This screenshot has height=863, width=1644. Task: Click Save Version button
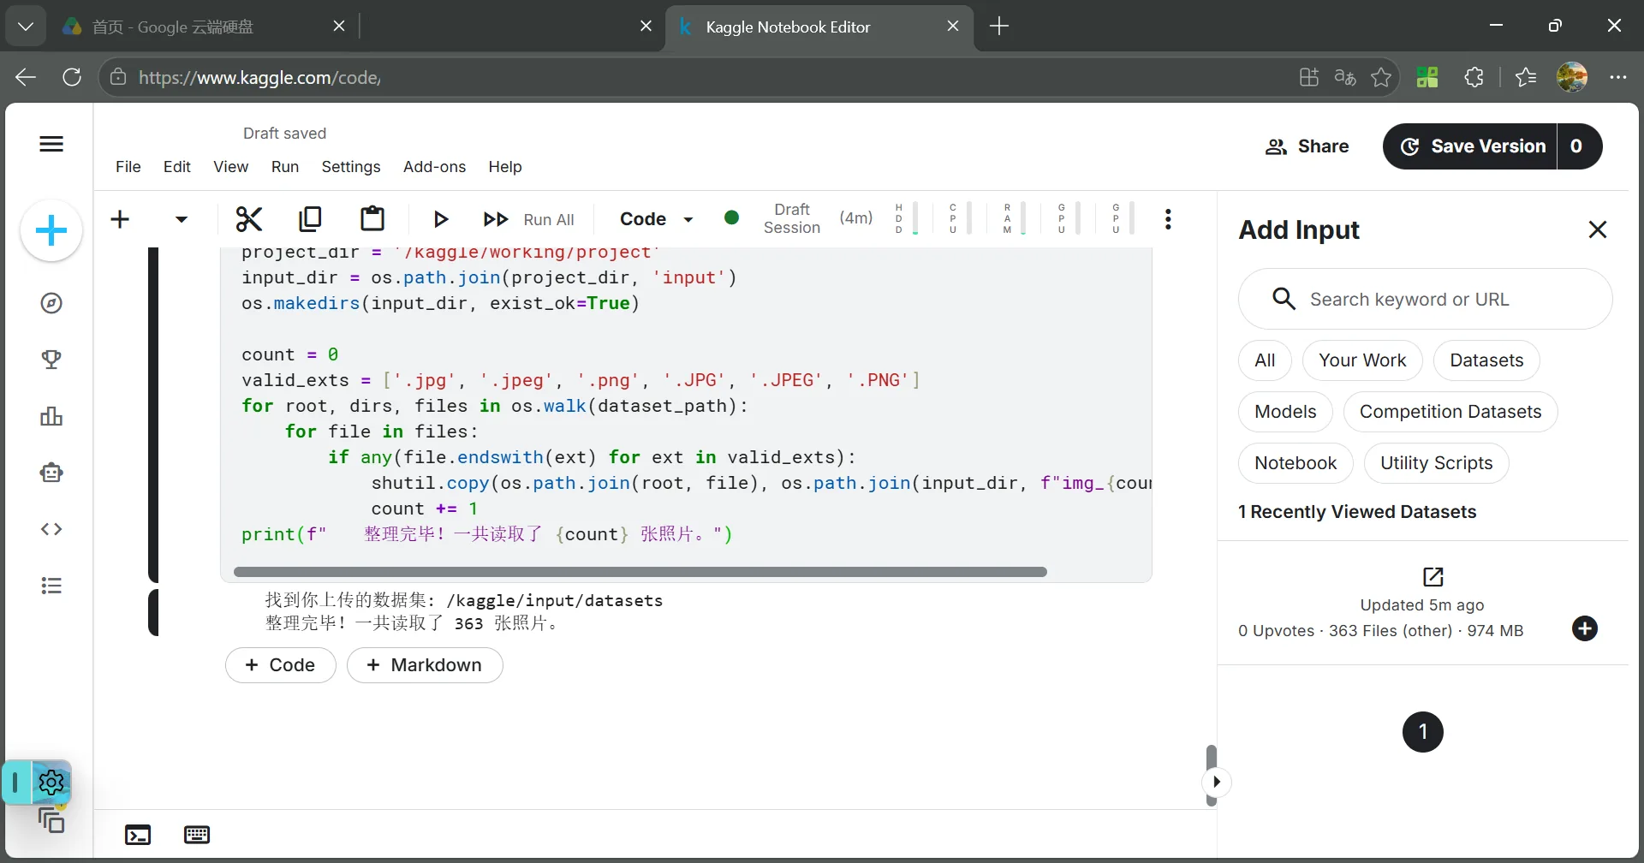pos(1470,146)
